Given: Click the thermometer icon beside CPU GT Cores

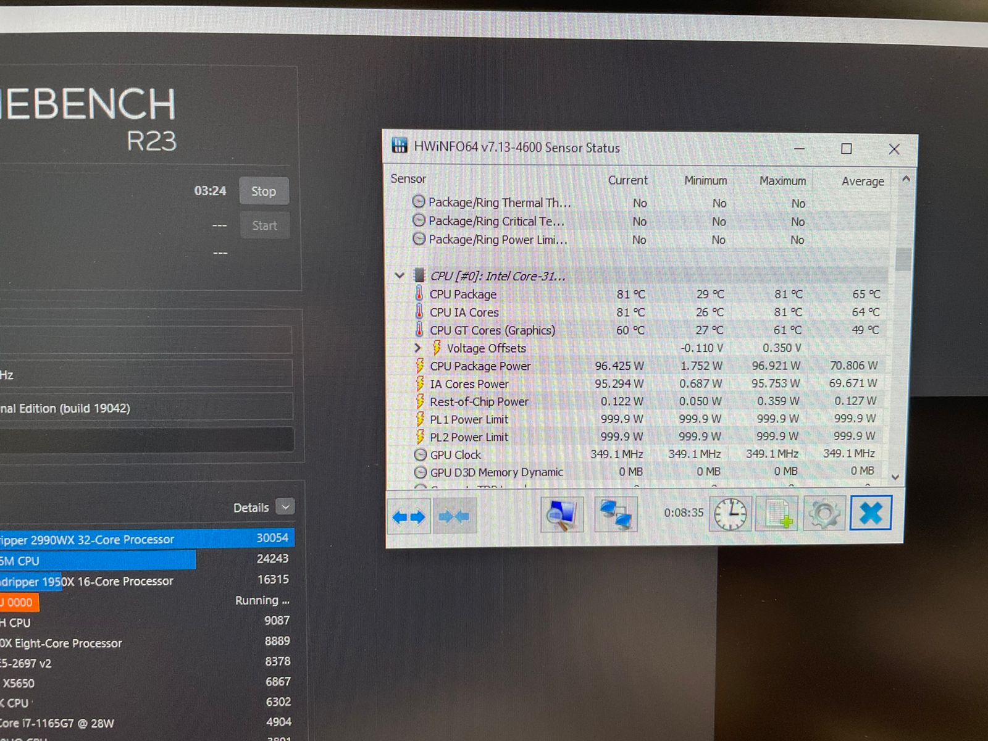Looking at the screenshot, I should pos(419,329).
